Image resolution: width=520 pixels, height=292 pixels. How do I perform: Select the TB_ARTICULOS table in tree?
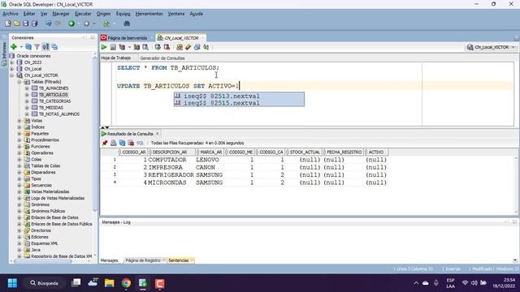coord(53,95)
